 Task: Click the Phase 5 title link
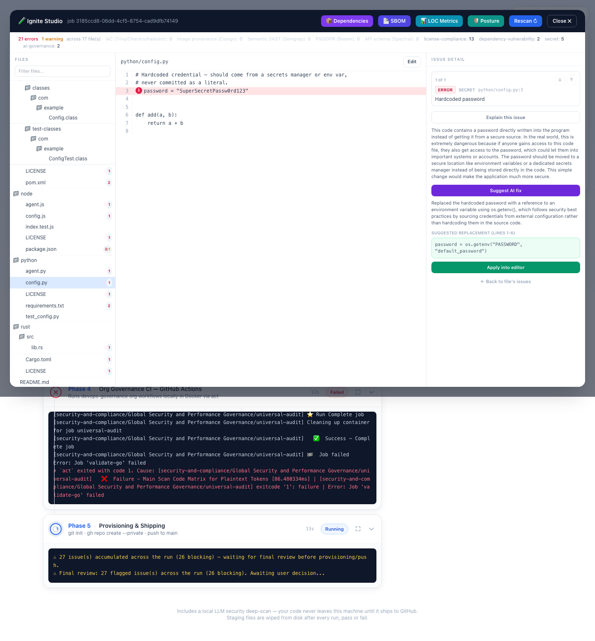tap(79, 526)
